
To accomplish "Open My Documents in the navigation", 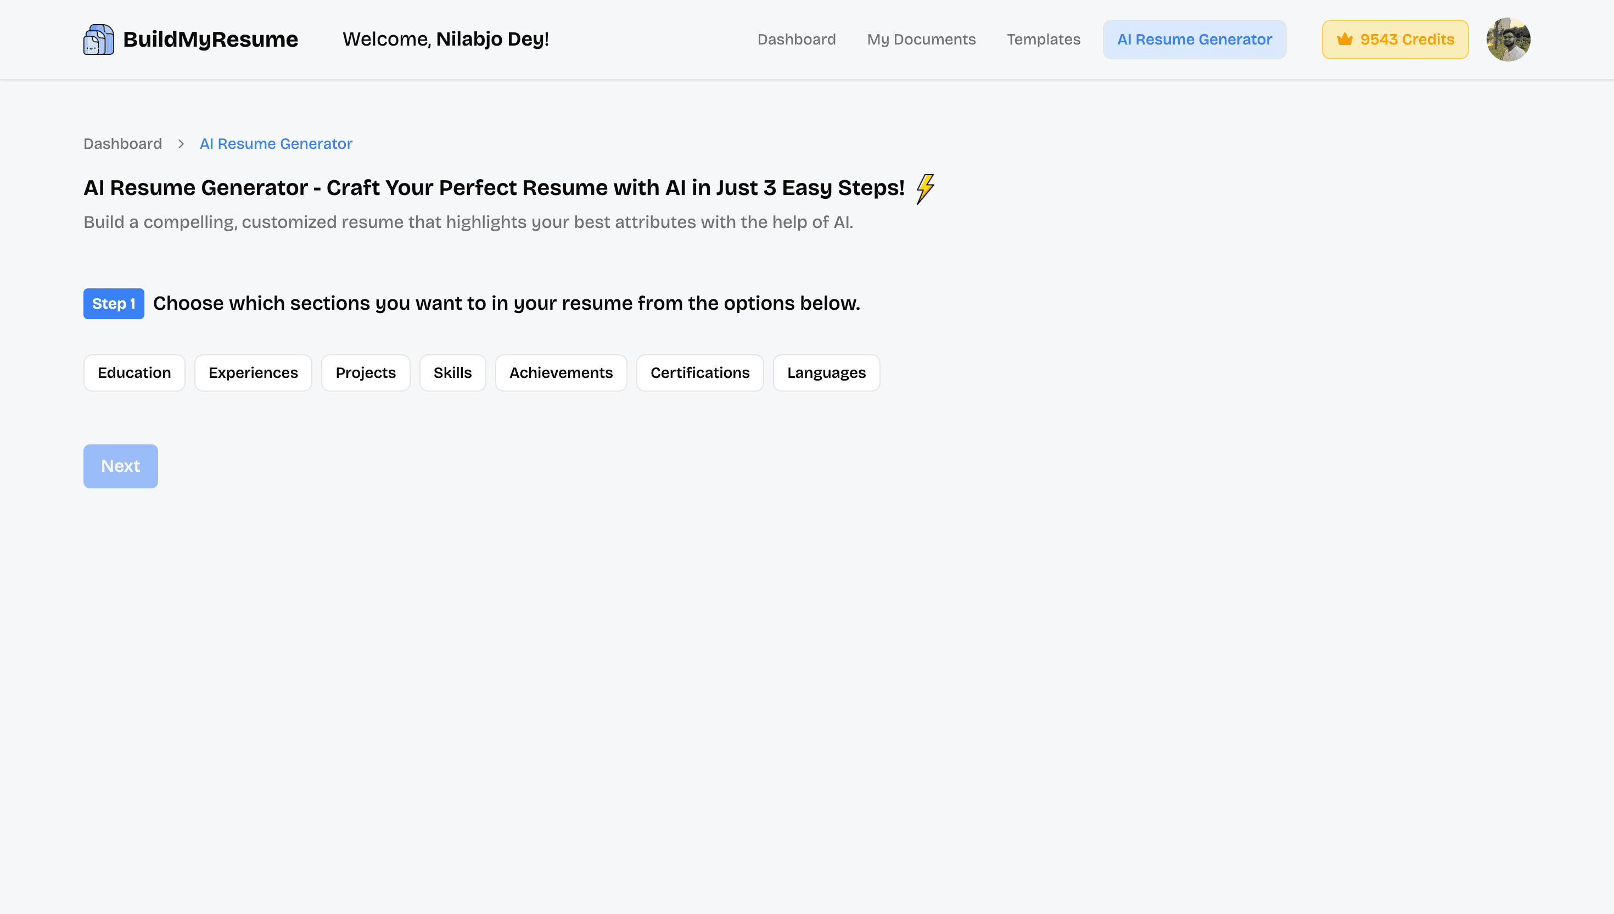I will (x=921, y=40).
